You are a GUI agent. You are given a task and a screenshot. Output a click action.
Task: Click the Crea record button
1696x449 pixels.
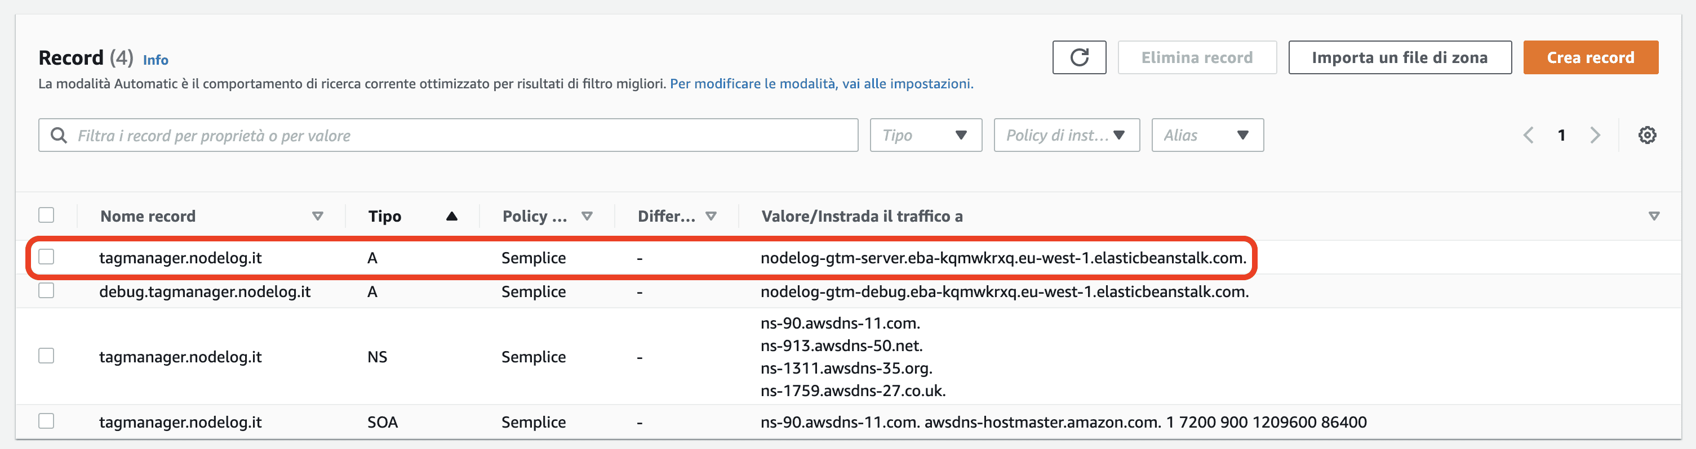(1591, 57)
